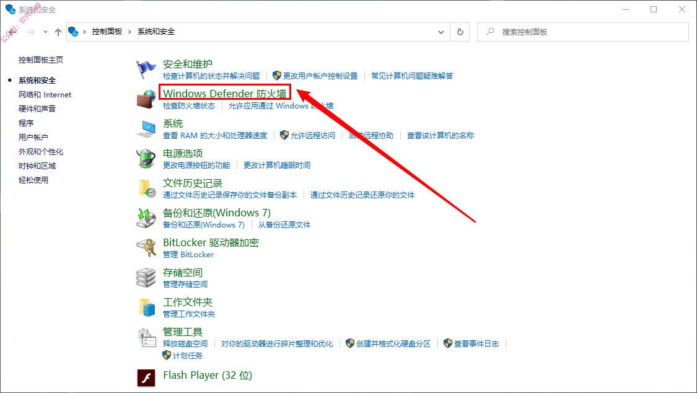
Task: Click 计划任务 link
Action: pos(188,356)
